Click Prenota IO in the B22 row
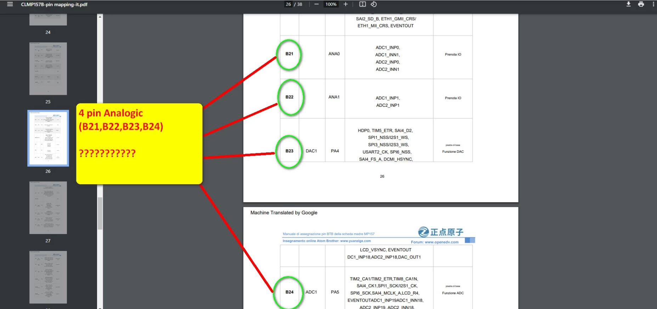Screen dimensions: 657x309 pos(453,98)
